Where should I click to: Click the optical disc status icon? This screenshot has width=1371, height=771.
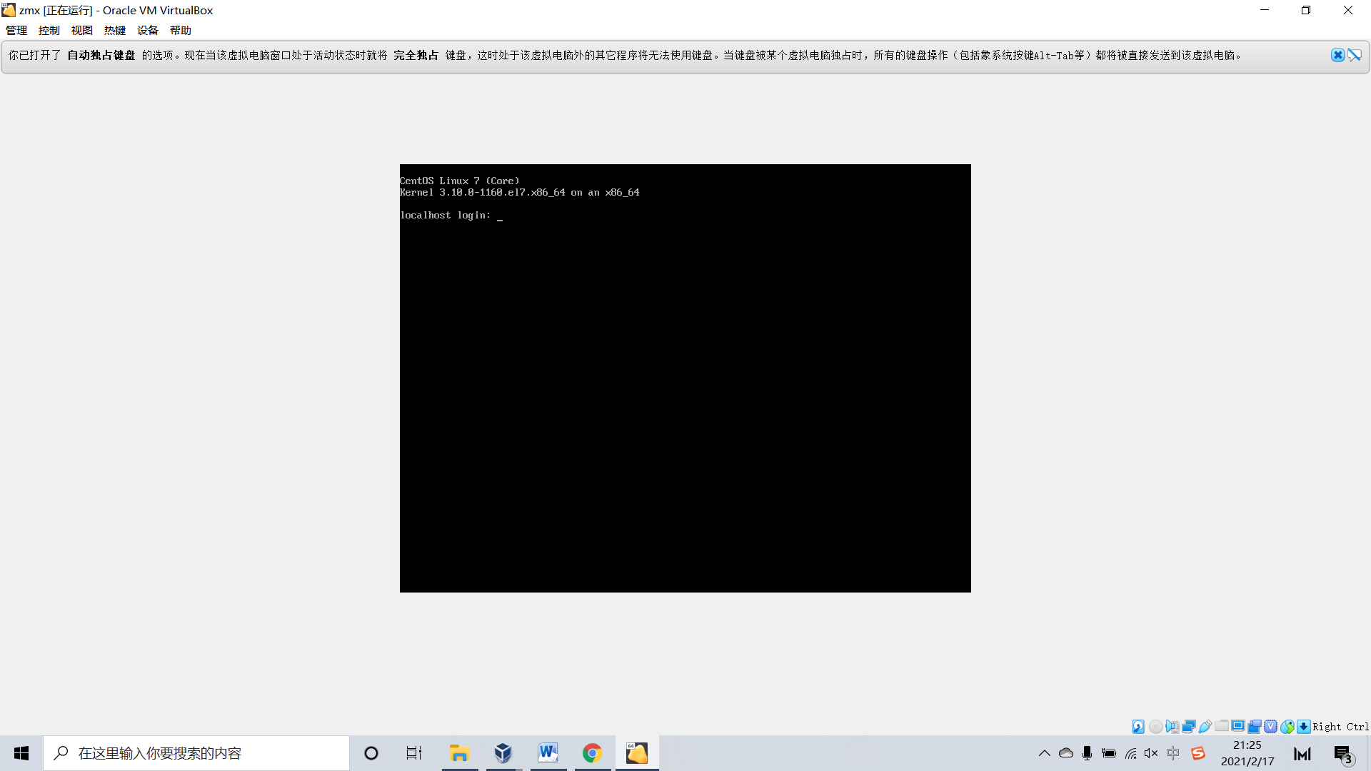coord(1156,727)
